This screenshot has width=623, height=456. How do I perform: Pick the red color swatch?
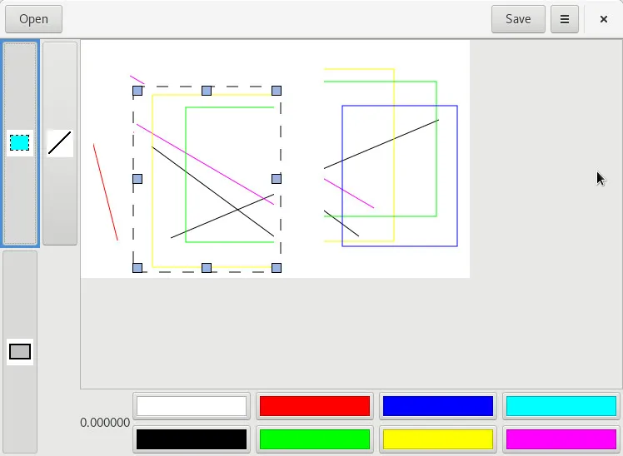pyautogui.click(x=315, y=406)
